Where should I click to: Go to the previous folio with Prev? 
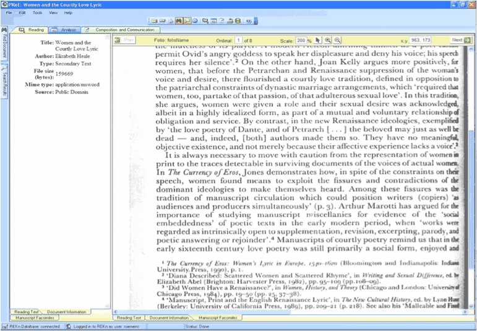point(126,40)
